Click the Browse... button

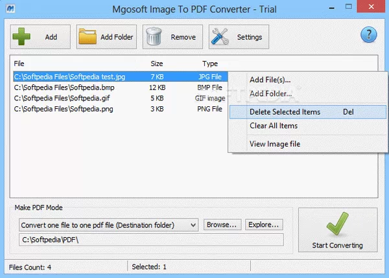point(222,225)
